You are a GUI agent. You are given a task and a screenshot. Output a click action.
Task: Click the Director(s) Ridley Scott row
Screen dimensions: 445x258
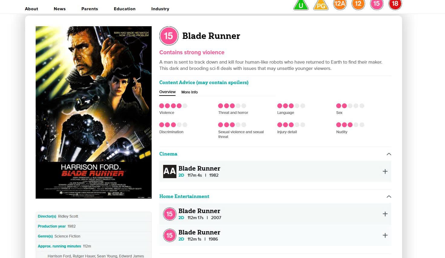(94, 216)
